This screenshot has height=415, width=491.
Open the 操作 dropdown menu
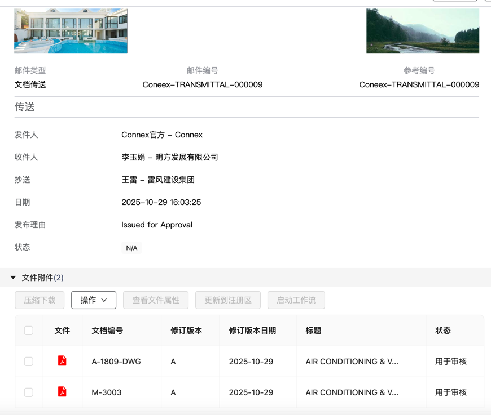tap(94, 300)
